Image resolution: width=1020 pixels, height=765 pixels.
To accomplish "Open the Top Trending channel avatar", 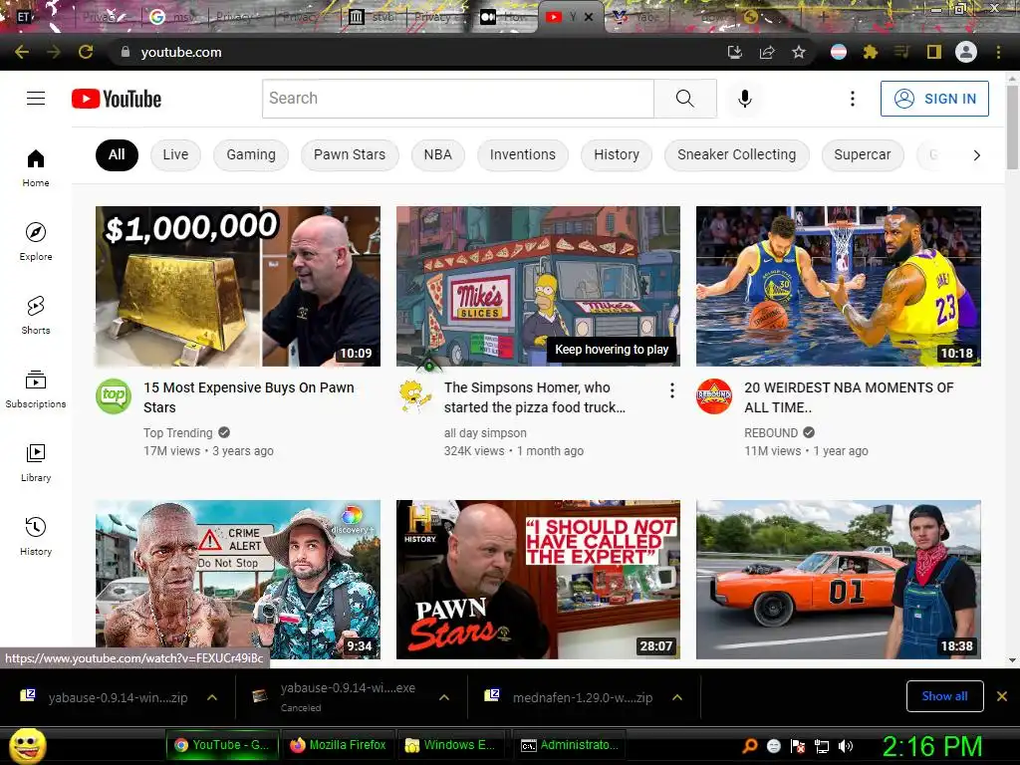I will pyautogui.click(x=114, y=396).
